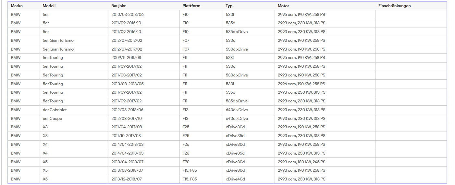Select 530i type in the F11 Touring row

click(x=249, y=84)
